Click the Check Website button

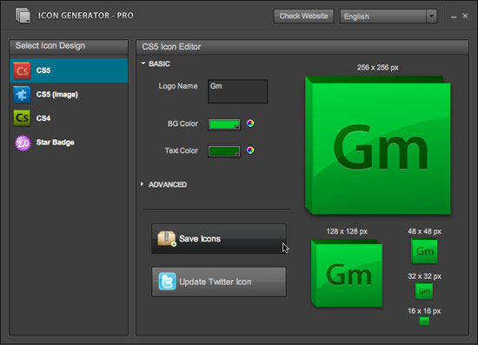tap(303, 16)
